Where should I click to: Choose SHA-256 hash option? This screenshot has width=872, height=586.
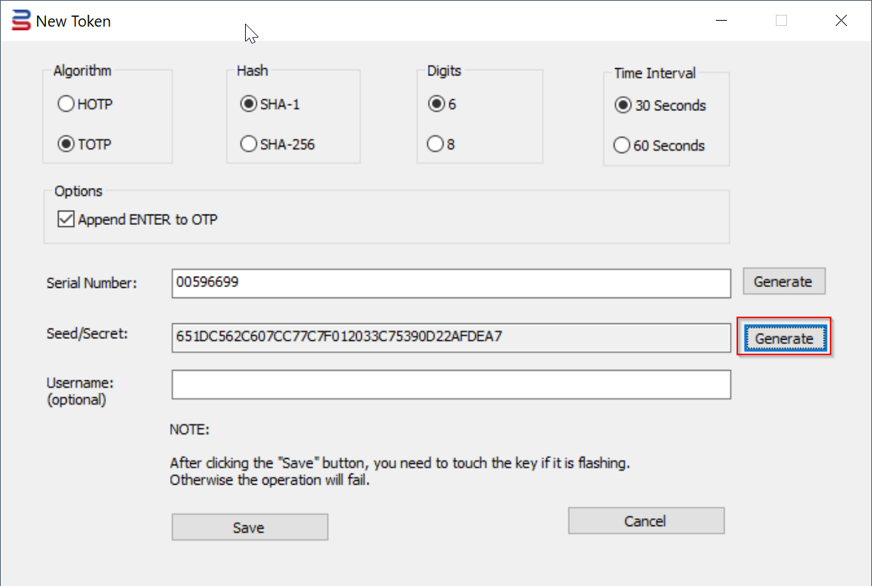pyautogui.click(x=249, y=144)
